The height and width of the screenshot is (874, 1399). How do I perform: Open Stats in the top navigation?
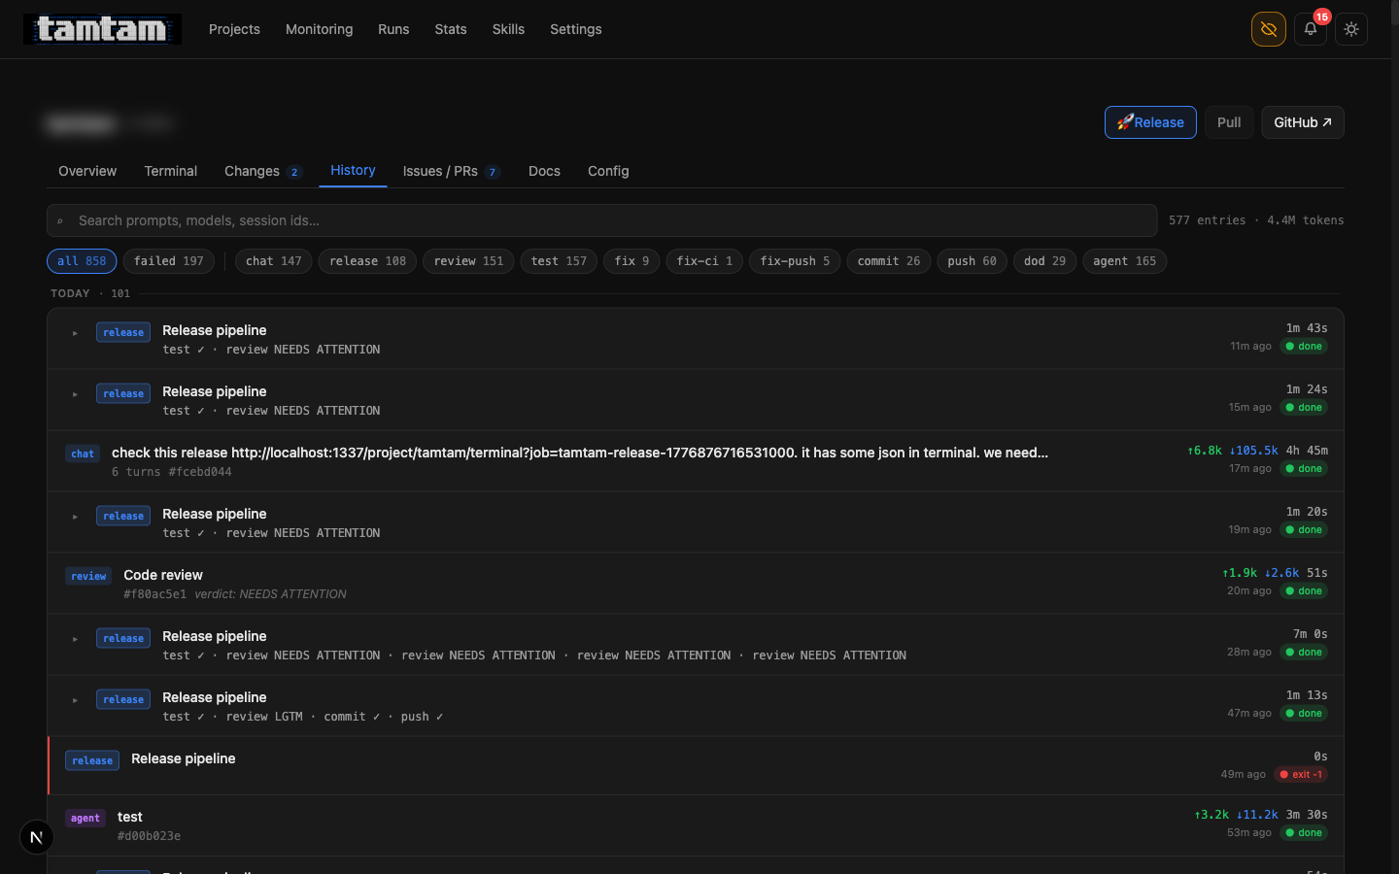(x=451, y=29)
